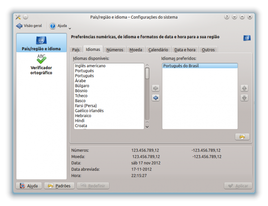Screen dimensions: 268x206
Task: Select País/região e idioma module in sidebar
Action: pos(41,43)
